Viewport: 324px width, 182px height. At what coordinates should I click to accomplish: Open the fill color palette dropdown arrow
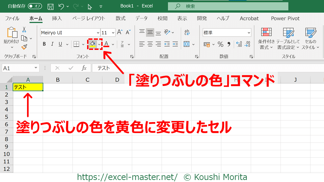pos(99,44)
